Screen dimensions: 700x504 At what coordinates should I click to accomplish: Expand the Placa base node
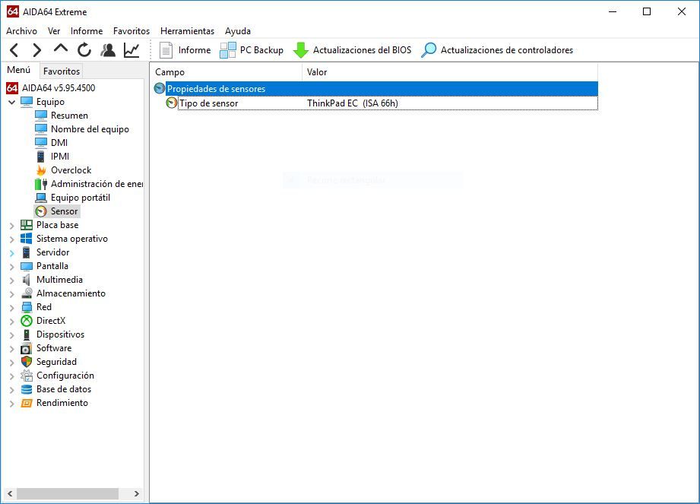(x=12, y=226)
